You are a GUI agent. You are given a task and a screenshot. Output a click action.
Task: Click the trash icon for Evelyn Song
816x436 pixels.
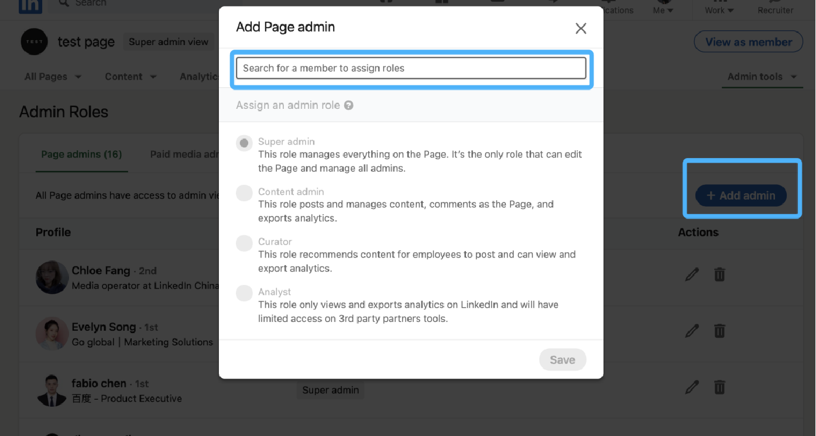point(719,331)
